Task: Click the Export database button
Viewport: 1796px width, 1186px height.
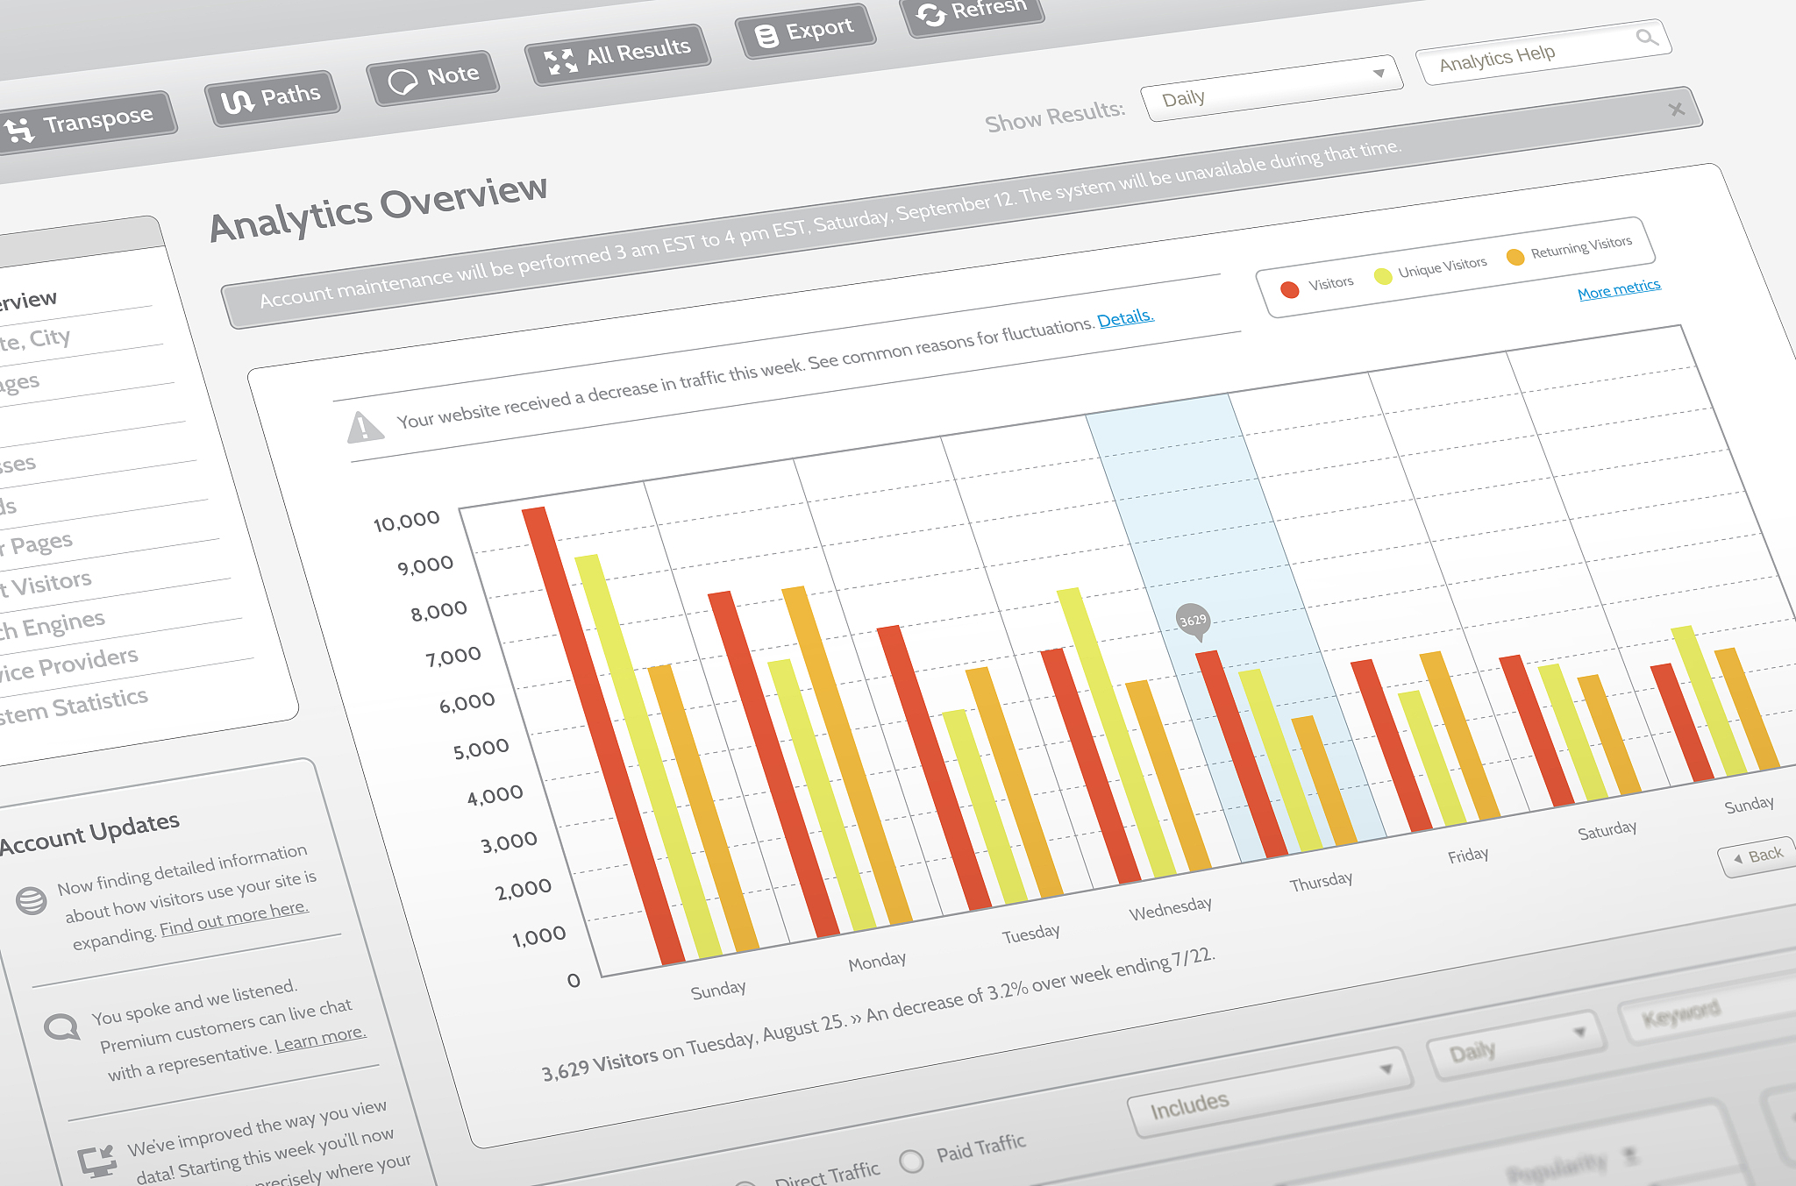Action: point(806,32)
